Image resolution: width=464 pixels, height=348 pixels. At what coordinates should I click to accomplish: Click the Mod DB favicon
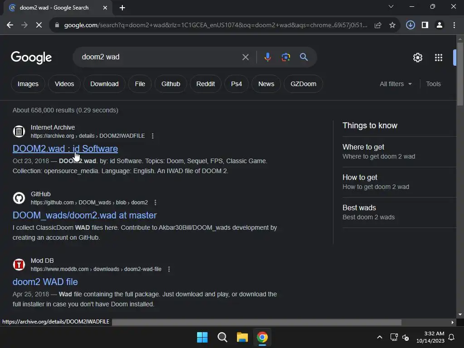(19, 264)
